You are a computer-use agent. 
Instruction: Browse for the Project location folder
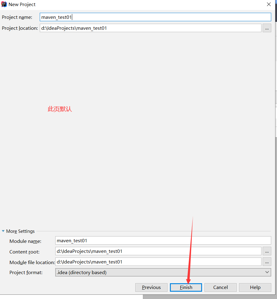(x=267, y=28)
